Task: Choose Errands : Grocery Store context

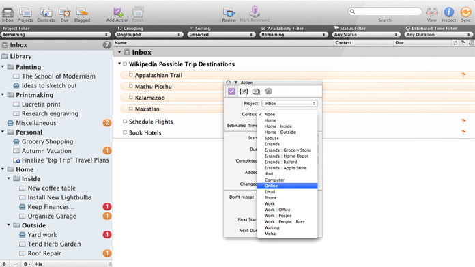Action: tap(287, 150)
